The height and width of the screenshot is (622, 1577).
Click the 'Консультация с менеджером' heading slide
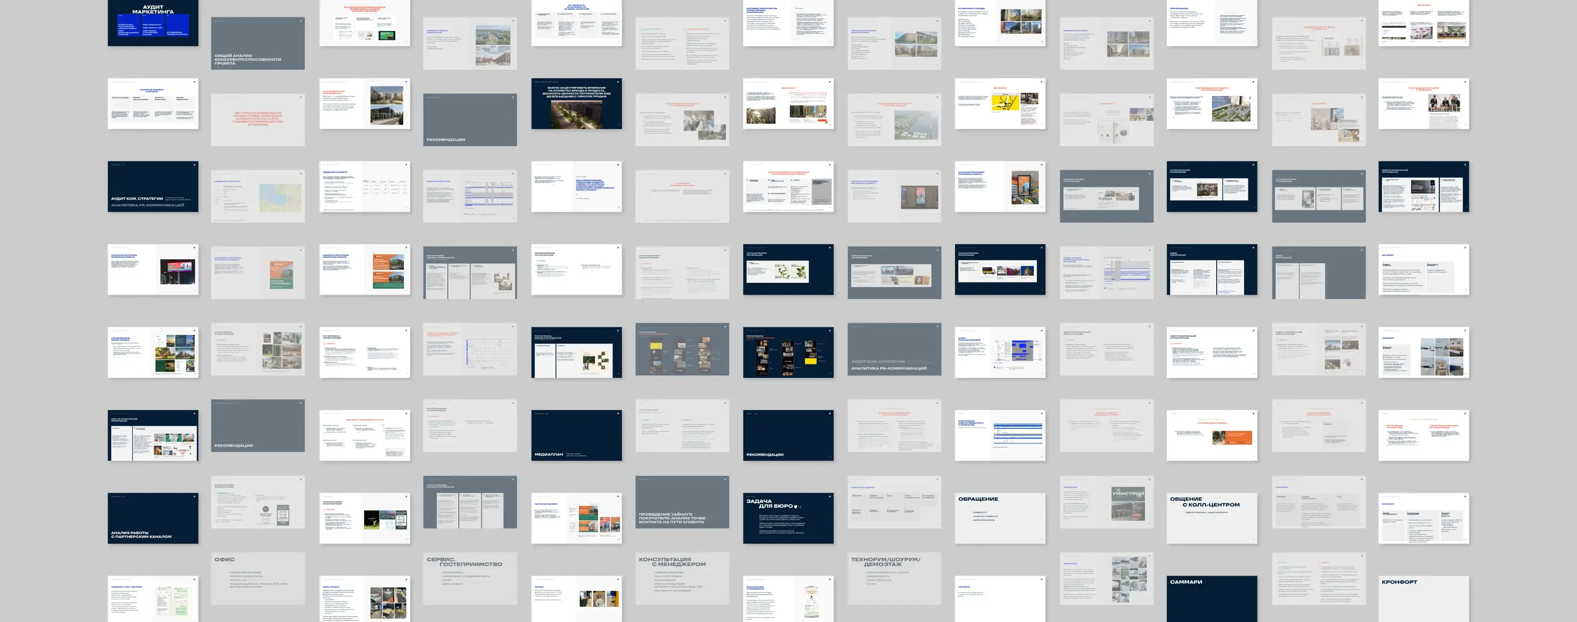(682, 579)
